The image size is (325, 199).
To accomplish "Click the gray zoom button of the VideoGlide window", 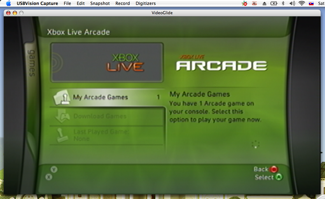I will point(21,13).
